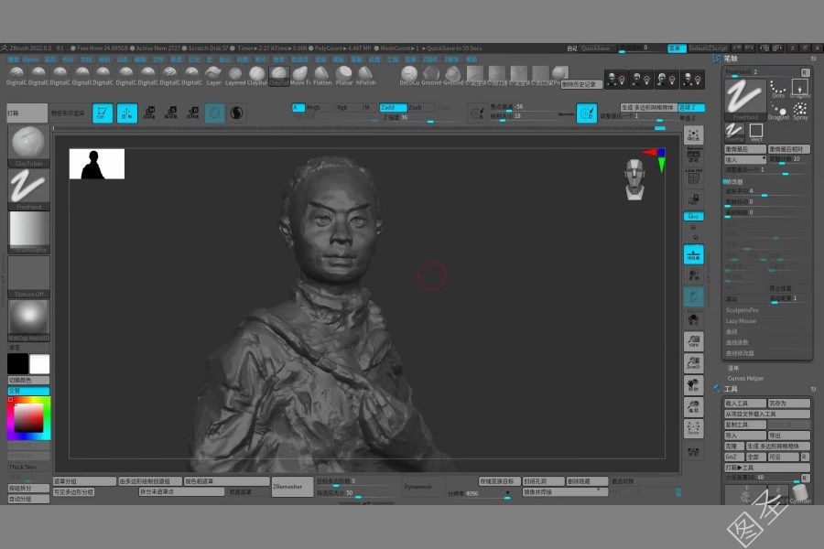Click the ZRemesher button
Image resolution: width=824 pixels, height=549 pixels.
point(292,487)
